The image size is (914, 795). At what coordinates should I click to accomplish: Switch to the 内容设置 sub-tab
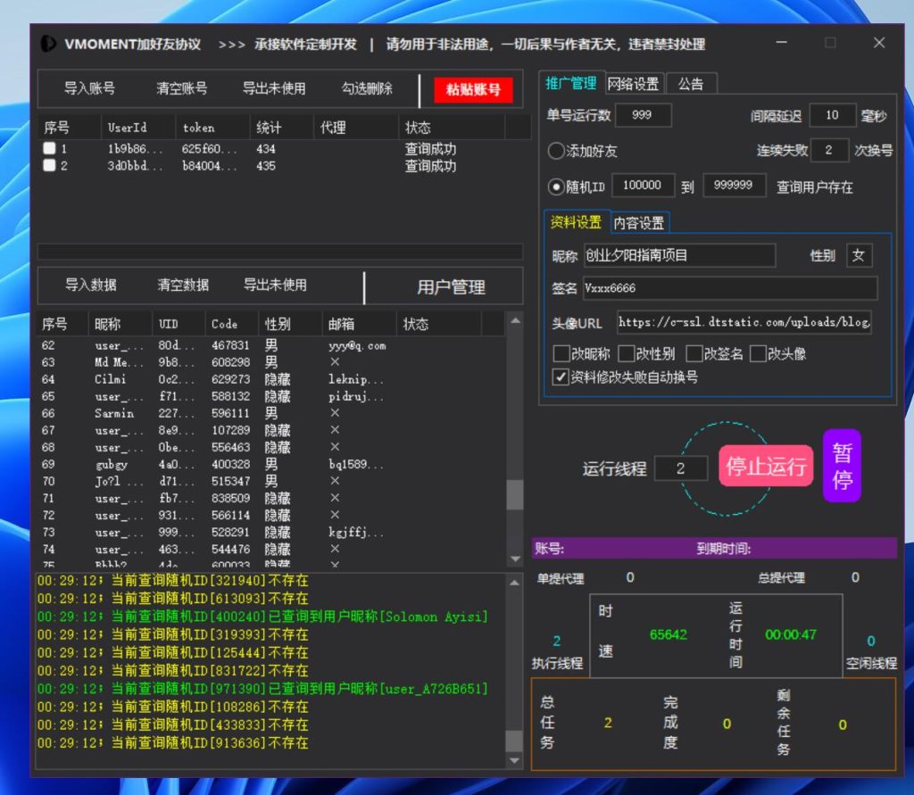click(x=638, y=223)
